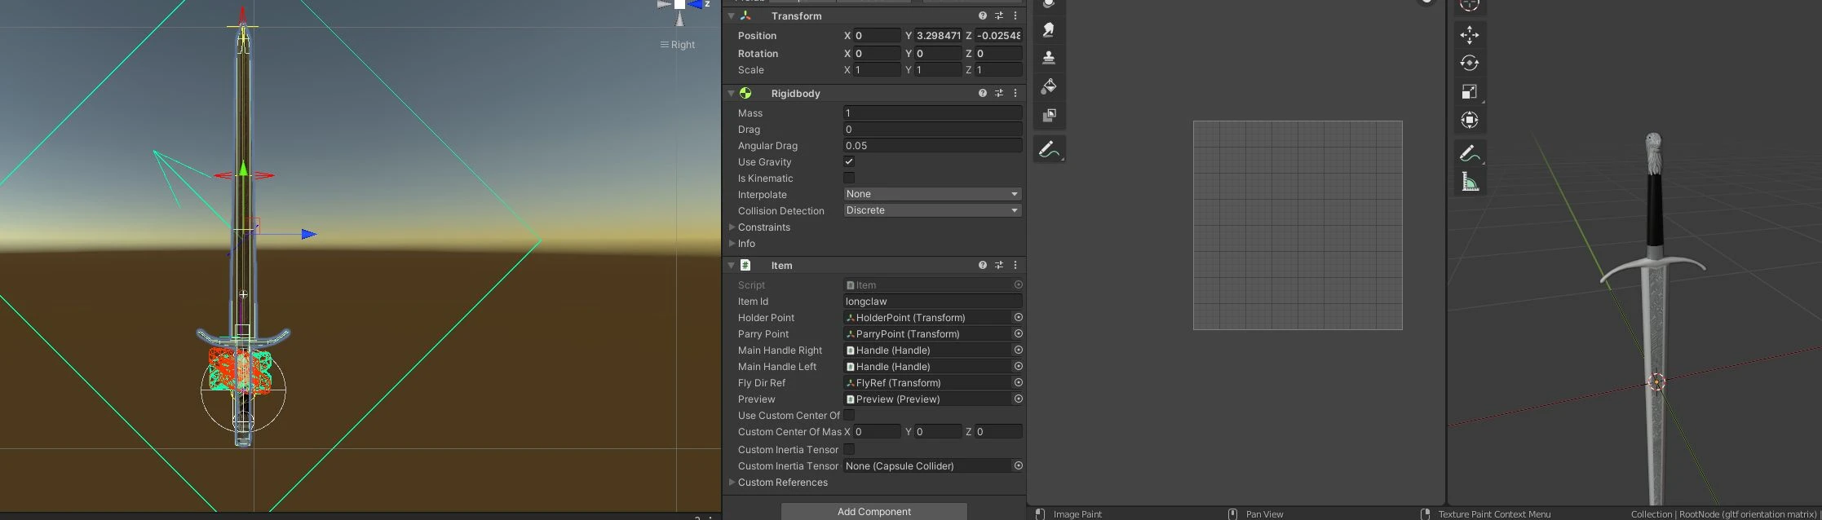Click 'Texture Paint Context Menu' status text
Screen dimensions: 1822x520
coord(1494,514)
